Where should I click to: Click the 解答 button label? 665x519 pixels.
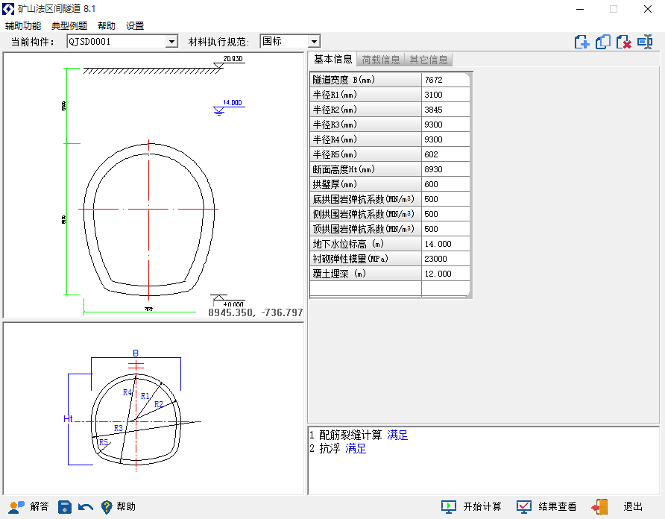(x=40, y=506)
